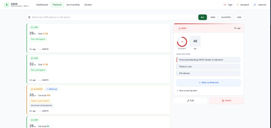Viewport: 271px width, 128px height.
Task: Click the 14 high count in header
Action: click(228, 5)
